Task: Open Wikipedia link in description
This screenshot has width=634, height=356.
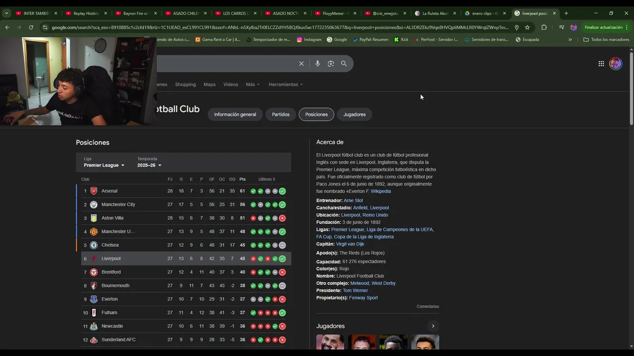Action: (x=380, y=191)
